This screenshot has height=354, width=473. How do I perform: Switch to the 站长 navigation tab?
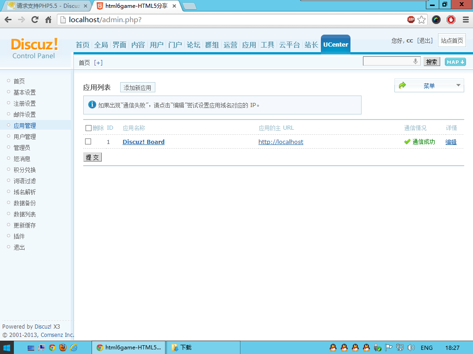(311, 45)
